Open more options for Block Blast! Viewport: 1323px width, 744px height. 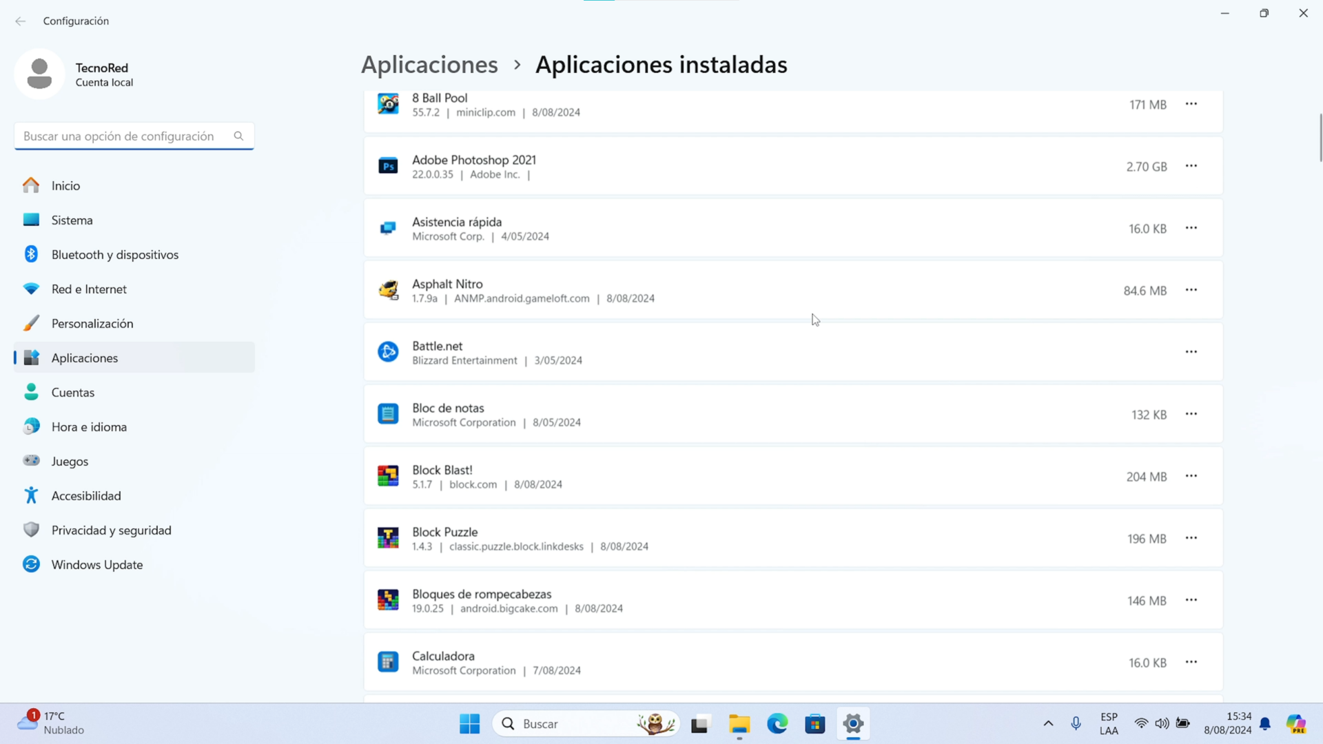(1191, 476)
